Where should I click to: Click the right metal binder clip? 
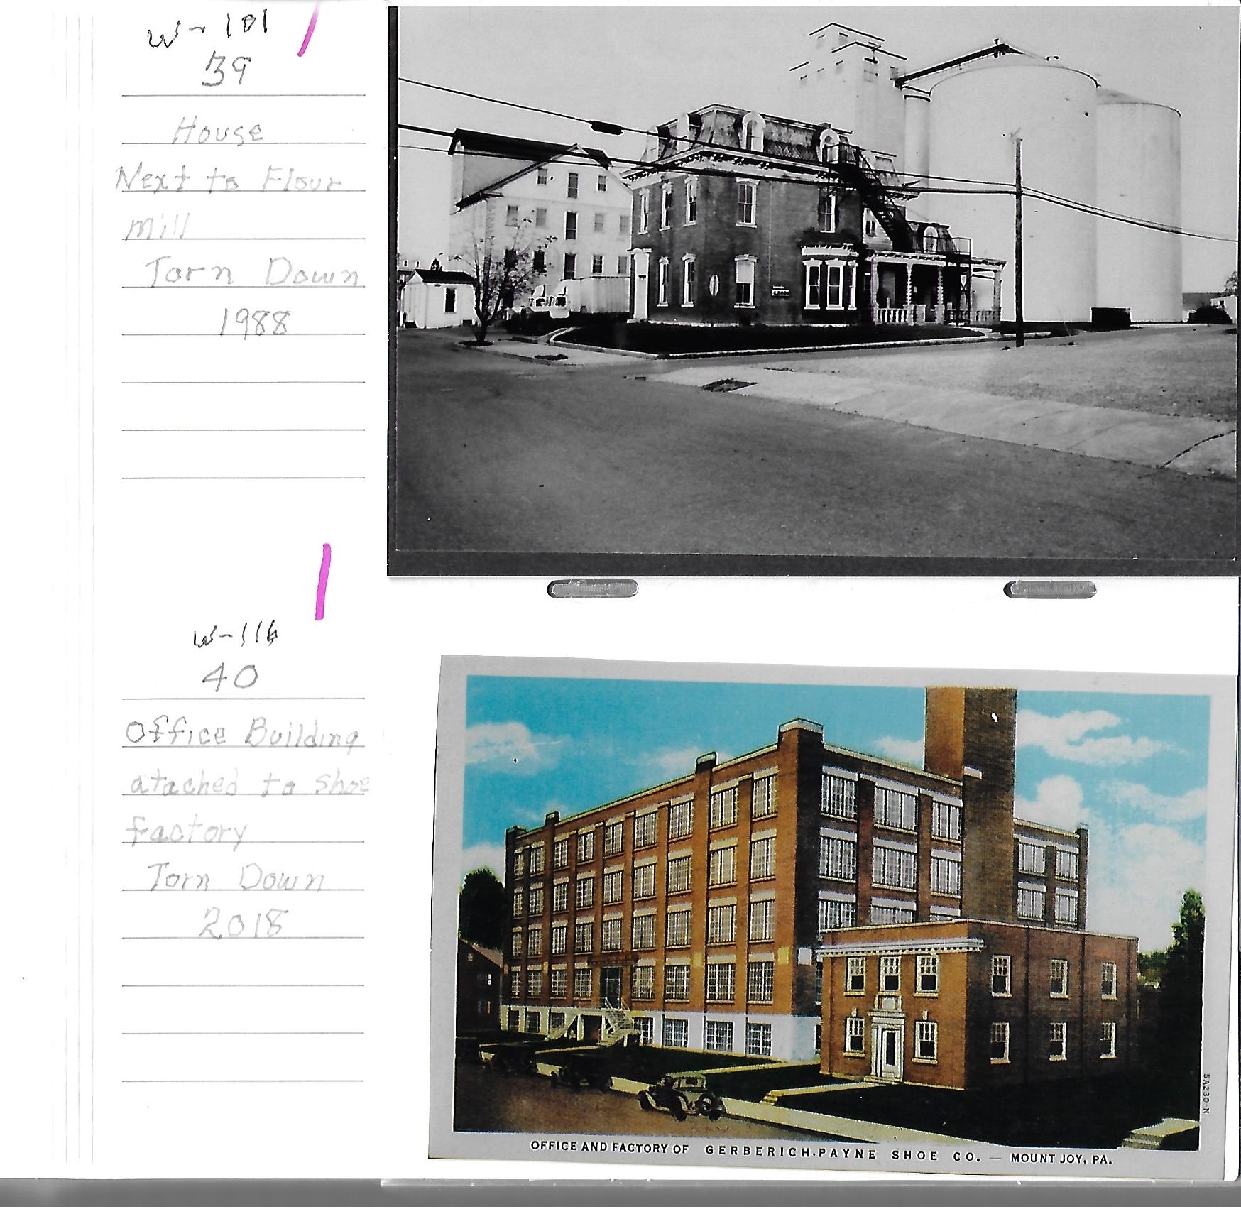[1049, 589]
